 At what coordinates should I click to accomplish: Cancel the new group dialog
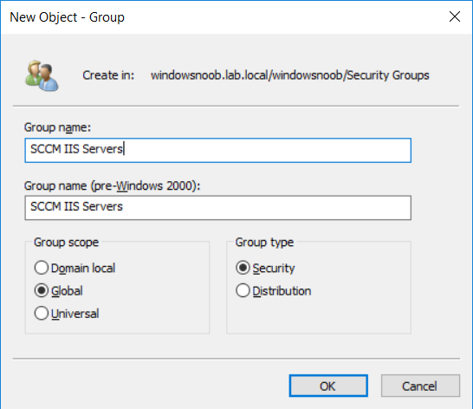click(420, 386)
